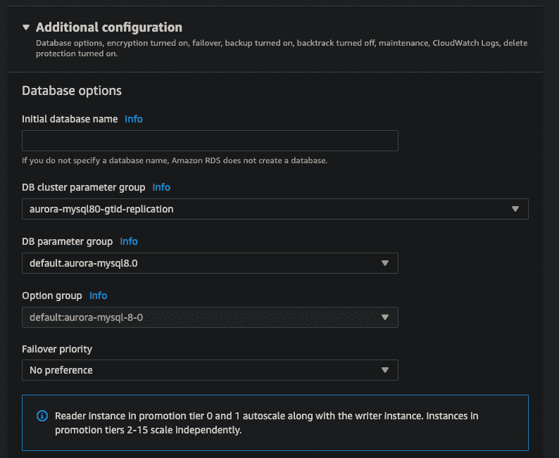Click the reader instance promotion tier notice text
The height and width of the screenshot is (458, 559).
click(266, 423)
